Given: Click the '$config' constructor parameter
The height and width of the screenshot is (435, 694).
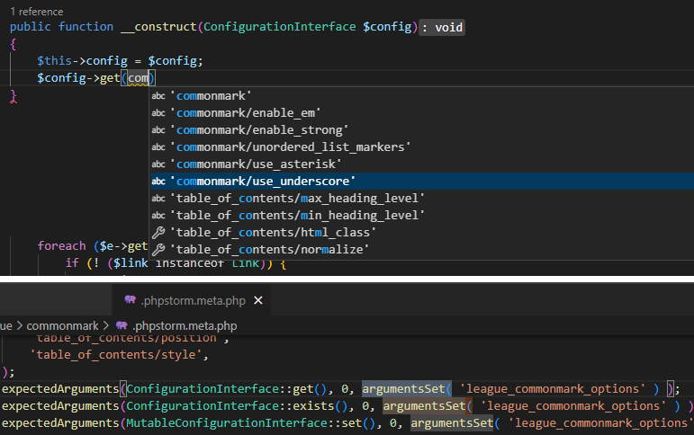Looking at the screenshot, I should click(x=387, y=27).
